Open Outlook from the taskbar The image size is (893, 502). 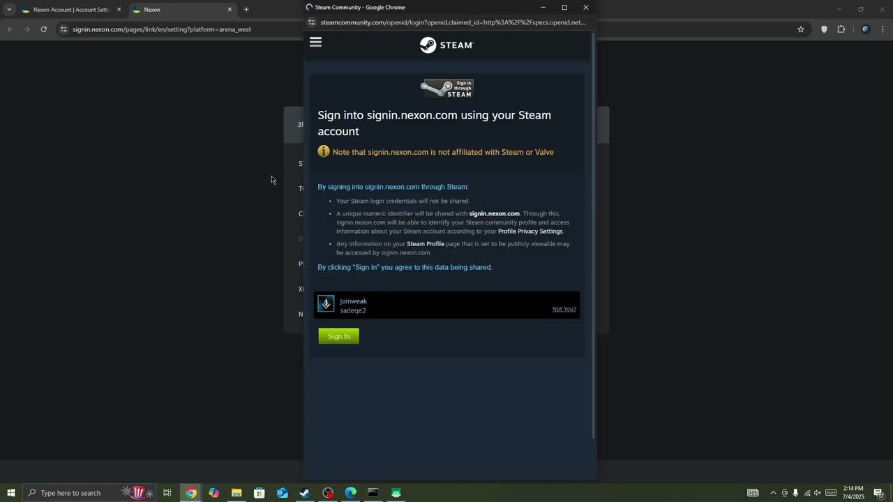[x=282, y=493]
